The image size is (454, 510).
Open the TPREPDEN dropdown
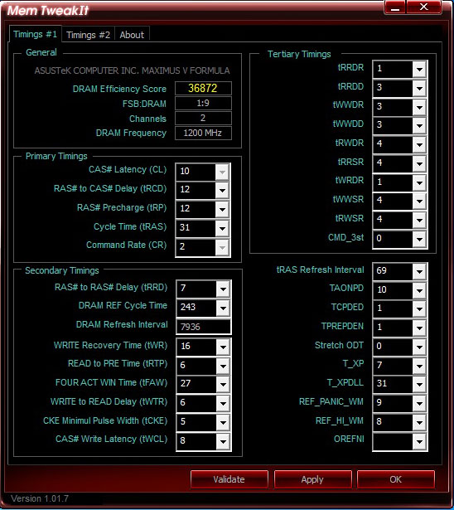[419, 328]
